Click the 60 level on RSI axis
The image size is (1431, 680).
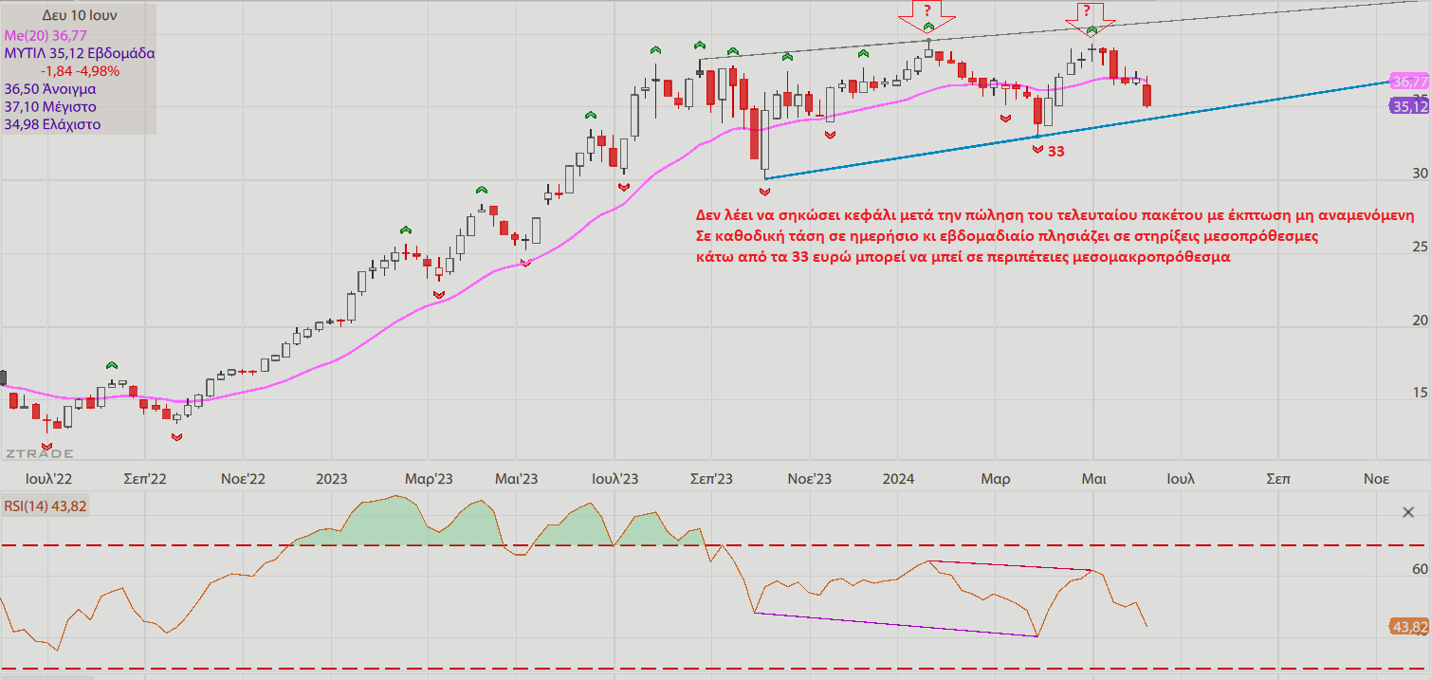click(x=1421, y=569)
